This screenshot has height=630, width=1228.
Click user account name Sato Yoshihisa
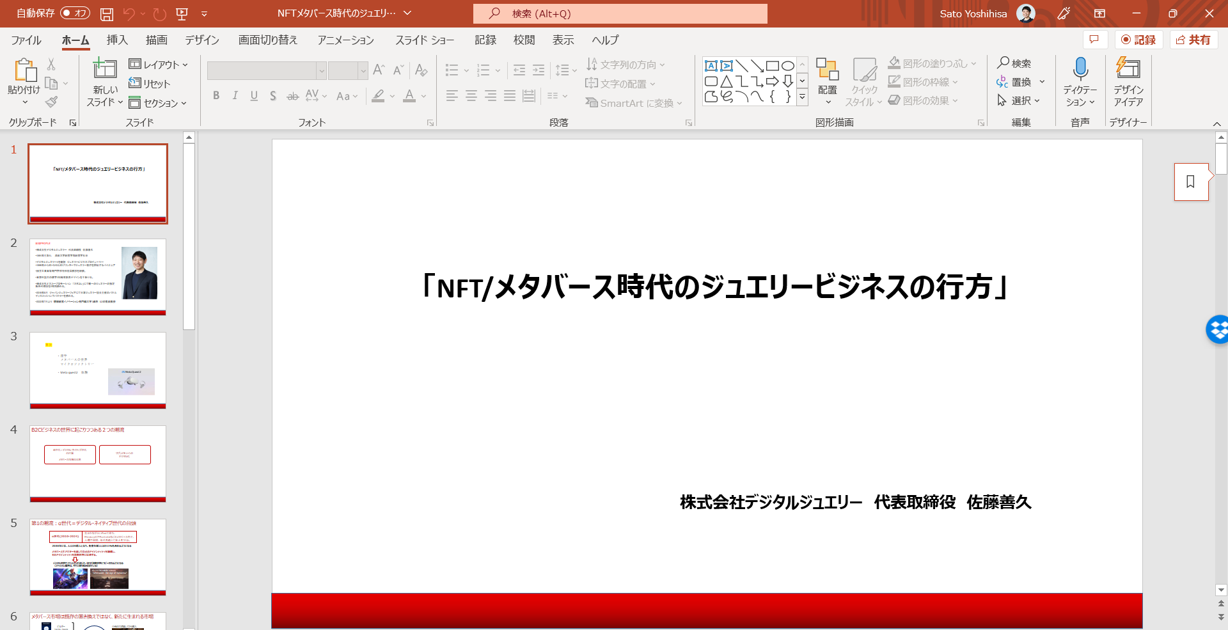(x=973, y=13)
